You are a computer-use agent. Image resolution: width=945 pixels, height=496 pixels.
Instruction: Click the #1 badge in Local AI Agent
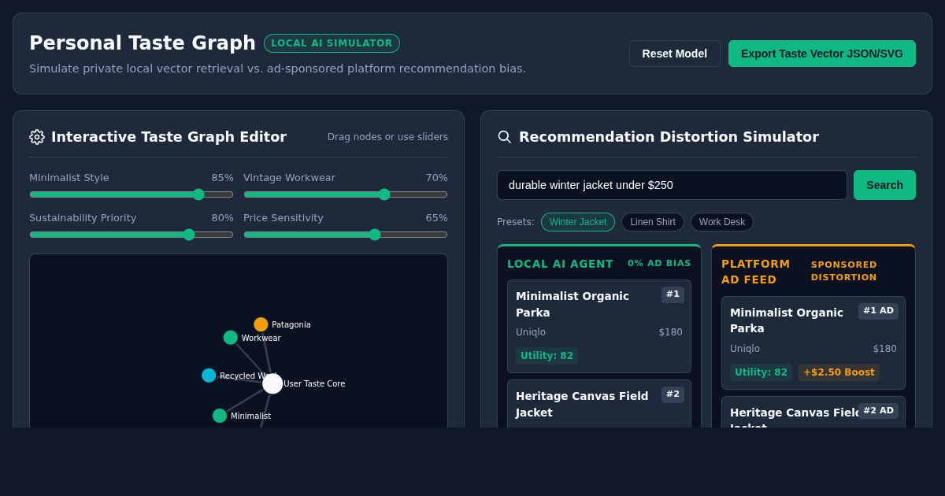tap(673, 294)
